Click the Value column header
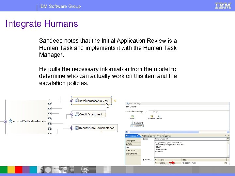The image size is (235, 176). tap(204, 160)
